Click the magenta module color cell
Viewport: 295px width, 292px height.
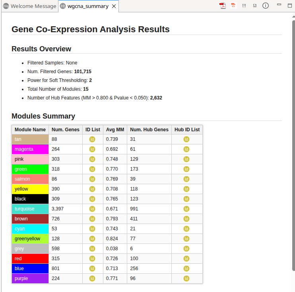[30, 149]
